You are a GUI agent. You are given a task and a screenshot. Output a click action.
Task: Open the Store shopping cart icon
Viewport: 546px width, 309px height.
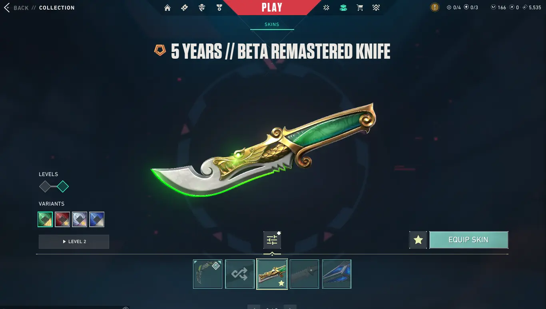point(360,8)
